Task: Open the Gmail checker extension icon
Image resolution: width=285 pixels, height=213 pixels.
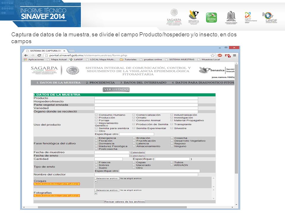Action: click(228, 55)
